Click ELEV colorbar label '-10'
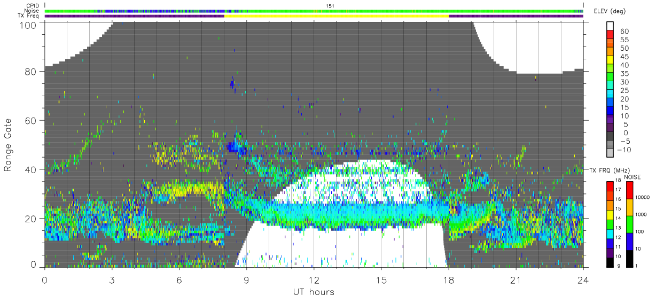This screenshot has height=303, width=656. tap(624, 150)
